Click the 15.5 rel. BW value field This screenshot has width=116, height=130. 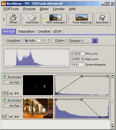pos(5,93)
